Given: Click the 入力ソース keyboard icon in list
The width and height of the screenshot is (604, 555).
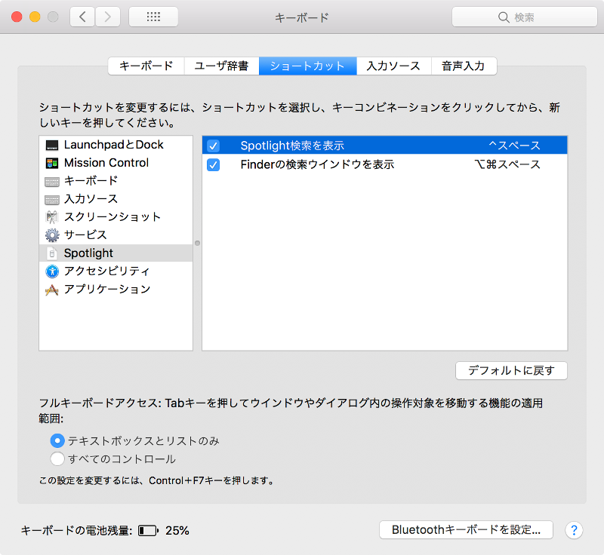Looking at the screenshot, I should pos(52,199).
